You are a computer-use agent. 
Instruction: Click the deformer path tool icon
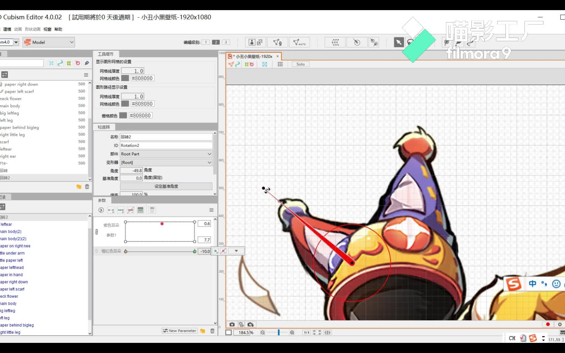tap(374, 42)
